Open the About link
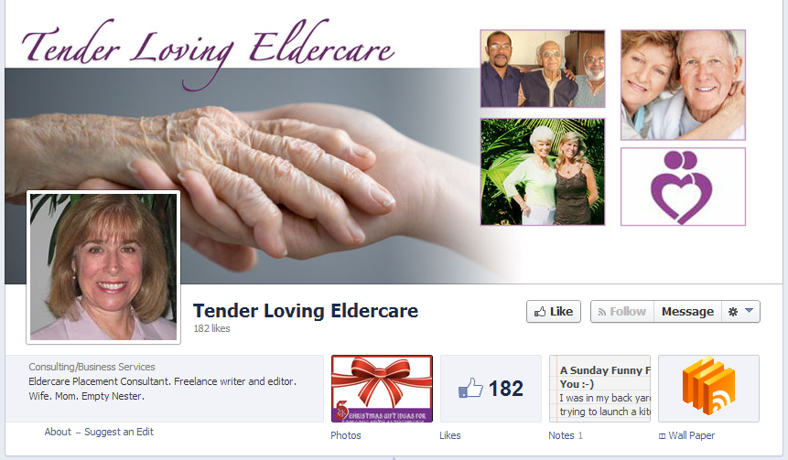This screenshot has width=788, height=460. (x=58, y=432)
